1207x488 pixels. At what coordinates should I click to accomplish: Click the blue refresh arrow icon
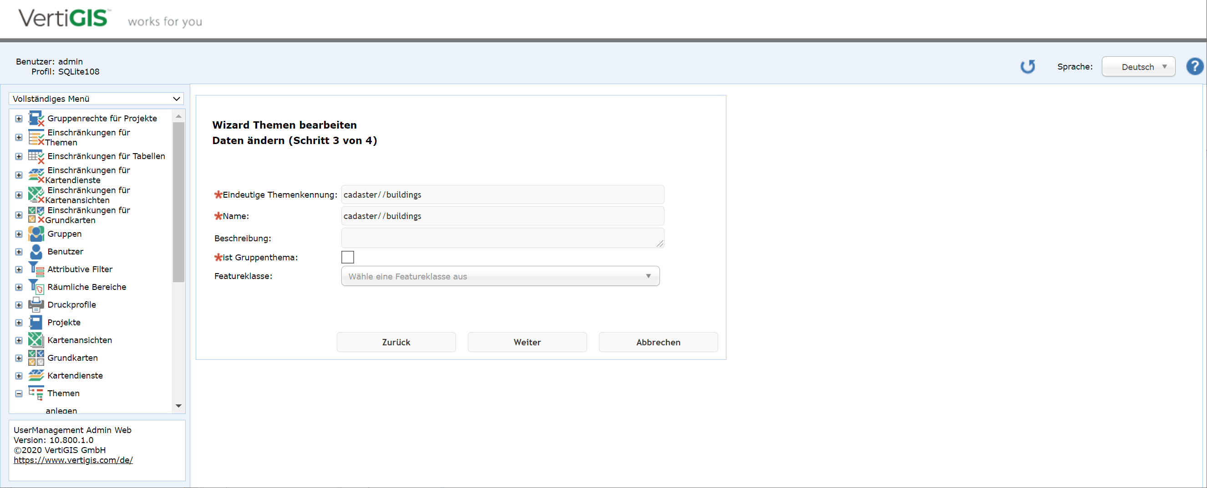point(1028,66)
